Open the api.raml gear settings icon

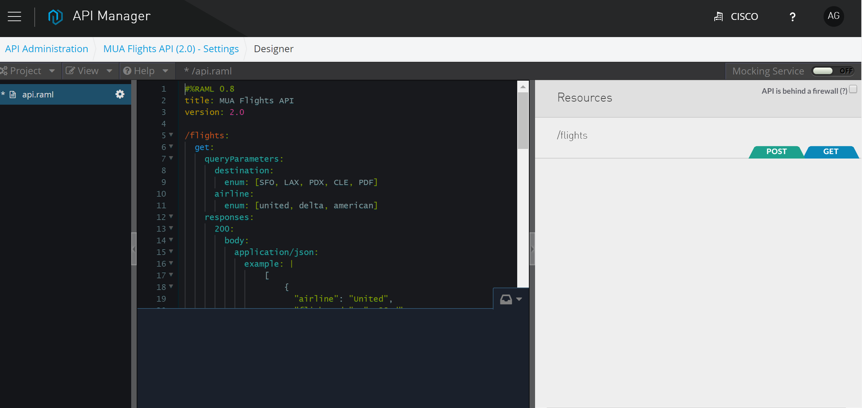[120, 94]
